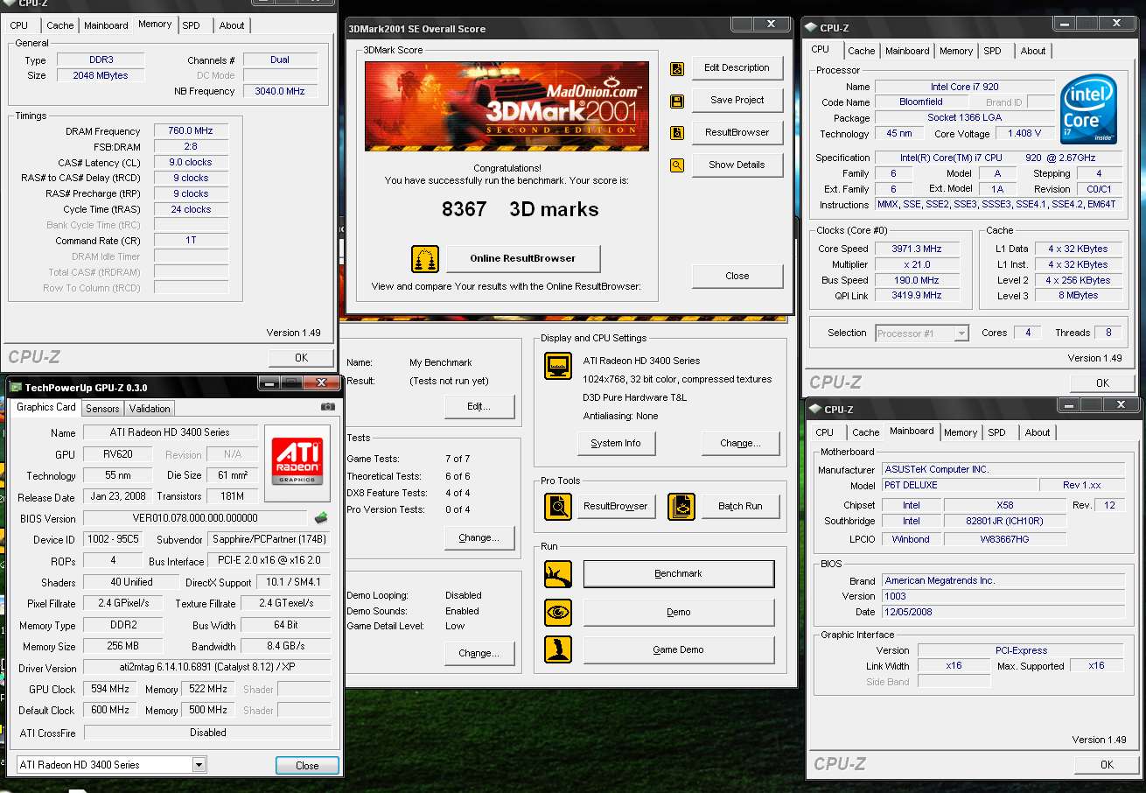Click OK in the CPU-Z window showing Memory timings

[x=301, y=358]
